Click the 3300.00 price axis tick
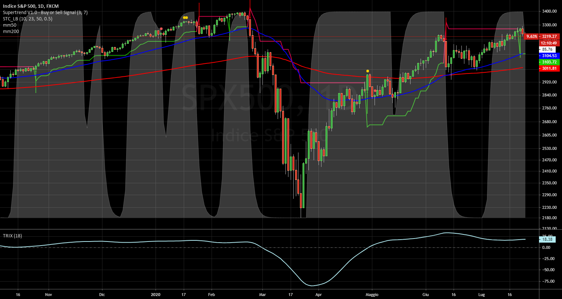The width and height of the screenshot is (562, 299). coord(549,25)
